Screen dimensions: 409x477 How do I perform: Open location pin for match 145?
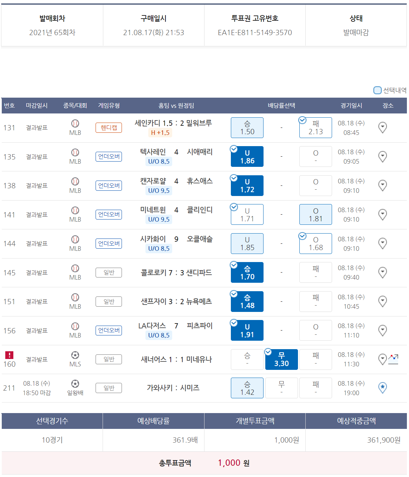point(383,272)
